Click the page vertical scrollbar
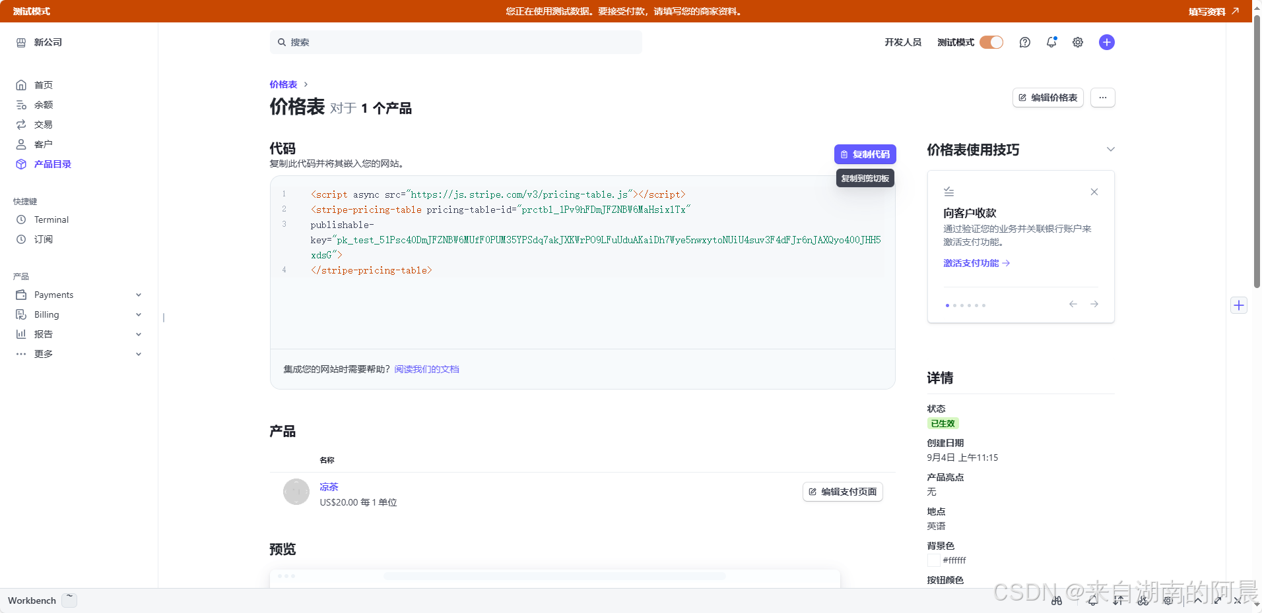 pyautogui.click(x=1257, y=152)
